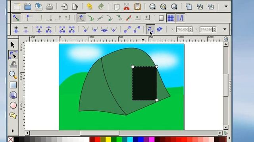Viewport: 254px width, 142px height.
Task: Click the horizontal scrollbar right arrow
Action: tap(220, 133)
